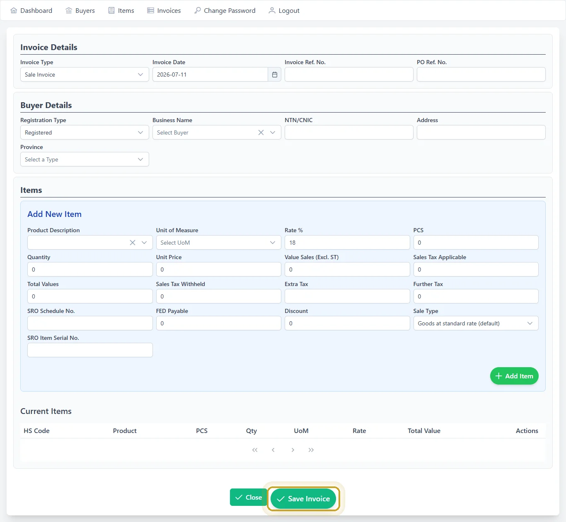Viewport: 566px width, 522px height.
Task: Open Dashboard from the navigation menu
Action: coord(31,10)
